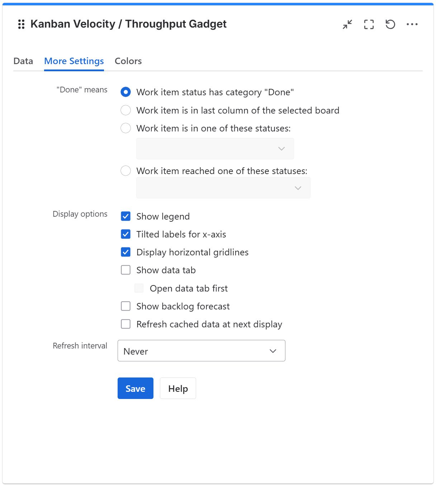
Task: Click the refresh/reload gadget icon
Action: [390, 24]
